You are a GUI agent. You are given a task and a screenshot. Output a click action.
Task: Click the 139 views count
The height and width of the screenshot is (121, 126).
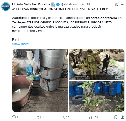coord(96,117)
